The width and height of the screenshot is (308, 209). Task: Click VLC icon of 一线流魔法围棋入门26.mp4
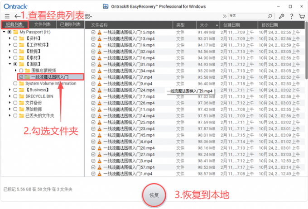tap(100, 103)
